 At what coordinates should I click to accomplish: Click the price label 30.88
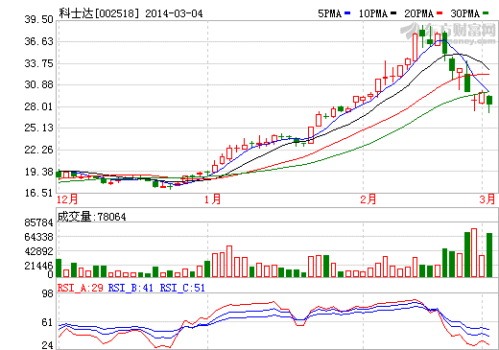click(38, 84)
